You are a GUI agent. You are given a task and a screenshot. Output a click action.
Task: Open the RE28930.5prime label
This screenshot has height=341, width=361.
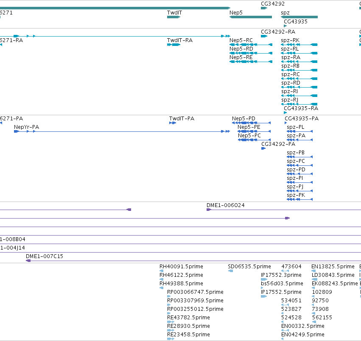188,326
